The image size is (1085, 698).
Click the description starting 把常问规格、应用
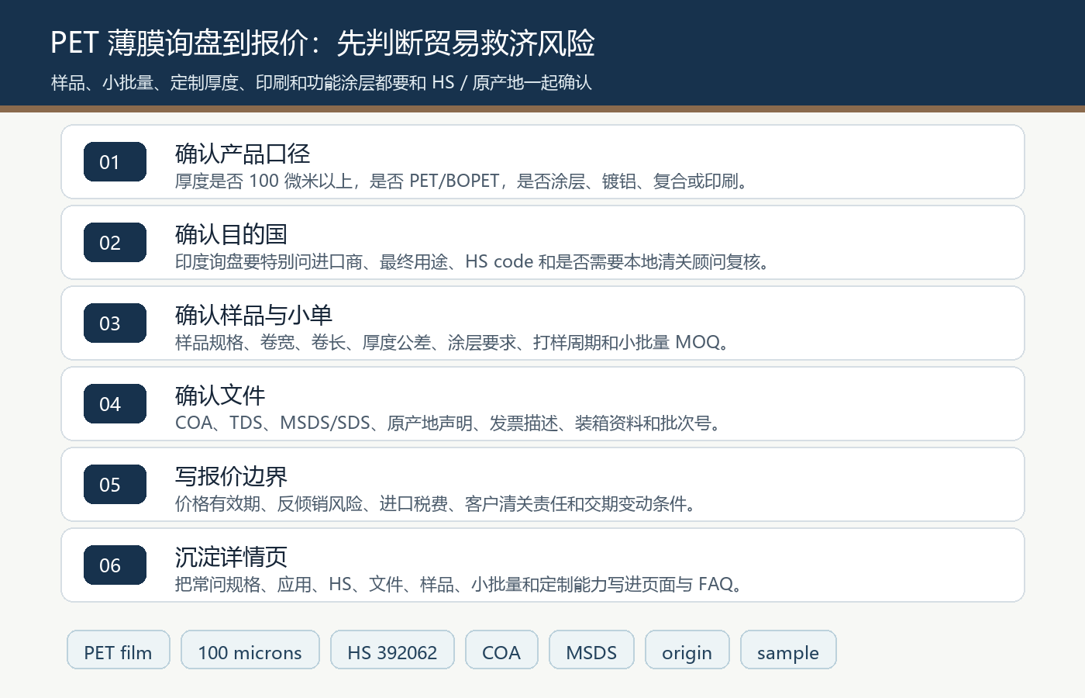point(460,585)
